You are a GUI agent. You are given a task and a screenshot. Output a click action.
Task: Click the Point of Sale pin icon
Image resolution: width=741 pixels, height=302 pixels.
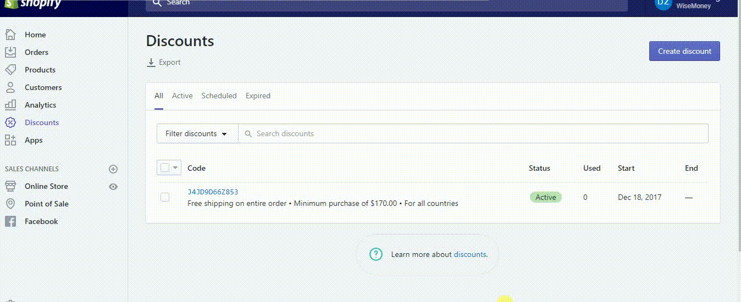pos(10,204)
